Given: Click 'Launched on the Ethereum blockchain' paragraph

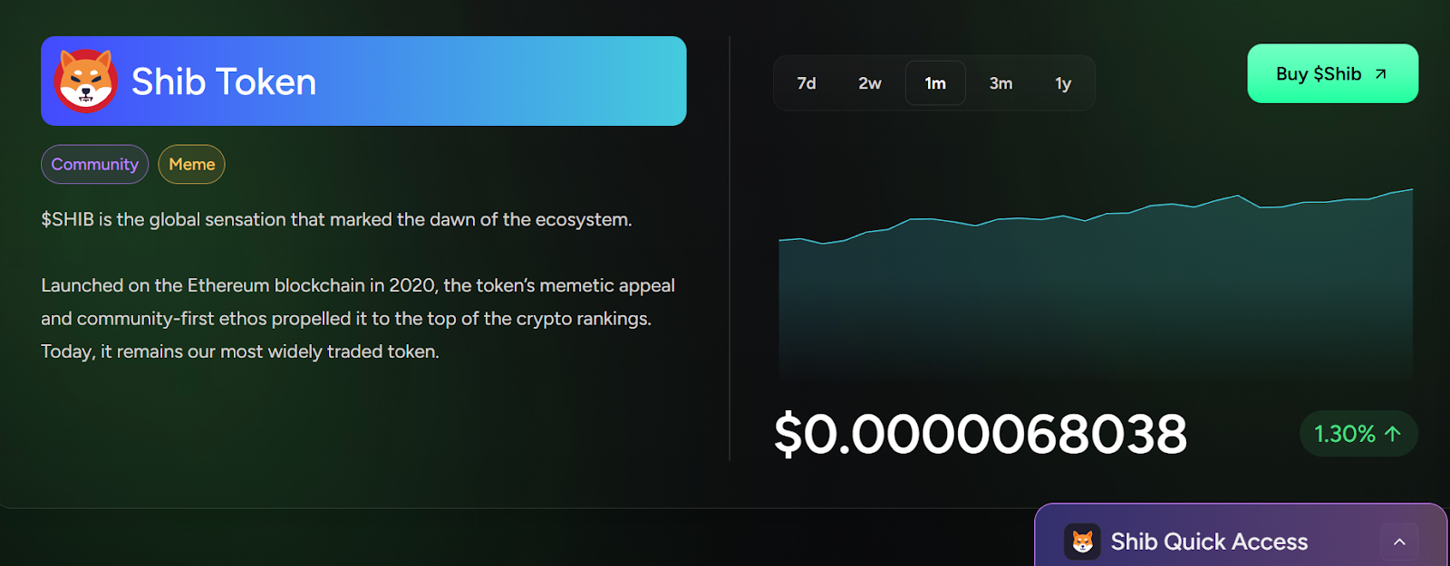Looking at the screenshot, I should tap(358, 319).
